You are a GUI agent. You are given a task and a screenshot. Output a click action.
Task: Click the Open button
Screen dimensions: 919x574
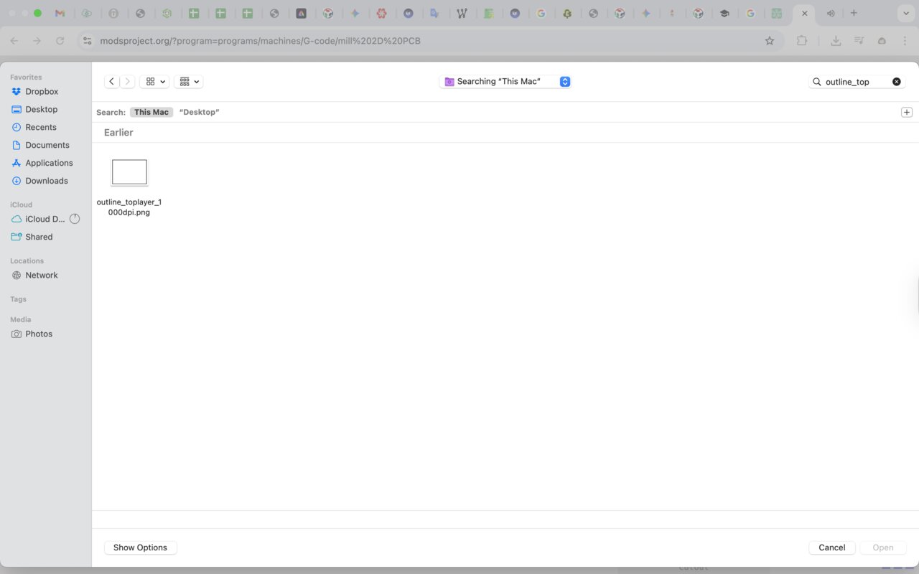[883, 547]
